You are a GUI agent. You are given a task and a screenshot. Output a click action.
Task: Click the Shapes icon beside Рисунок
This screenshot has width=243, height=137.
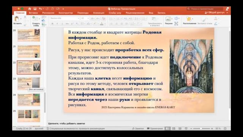(176, 19)
